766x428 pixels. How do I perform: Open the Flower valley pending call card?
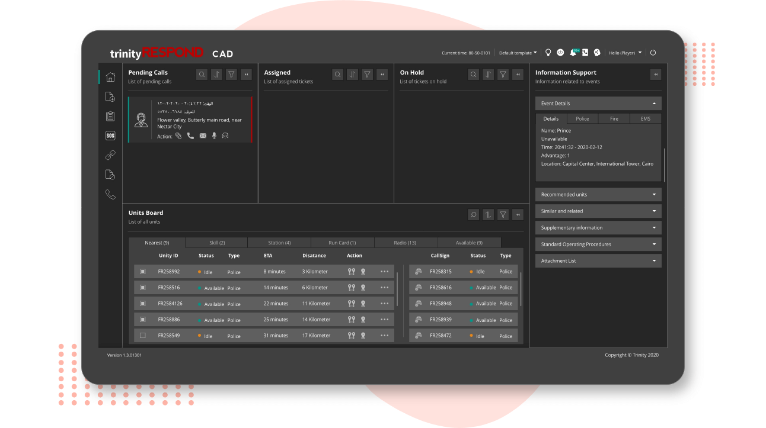190,120
